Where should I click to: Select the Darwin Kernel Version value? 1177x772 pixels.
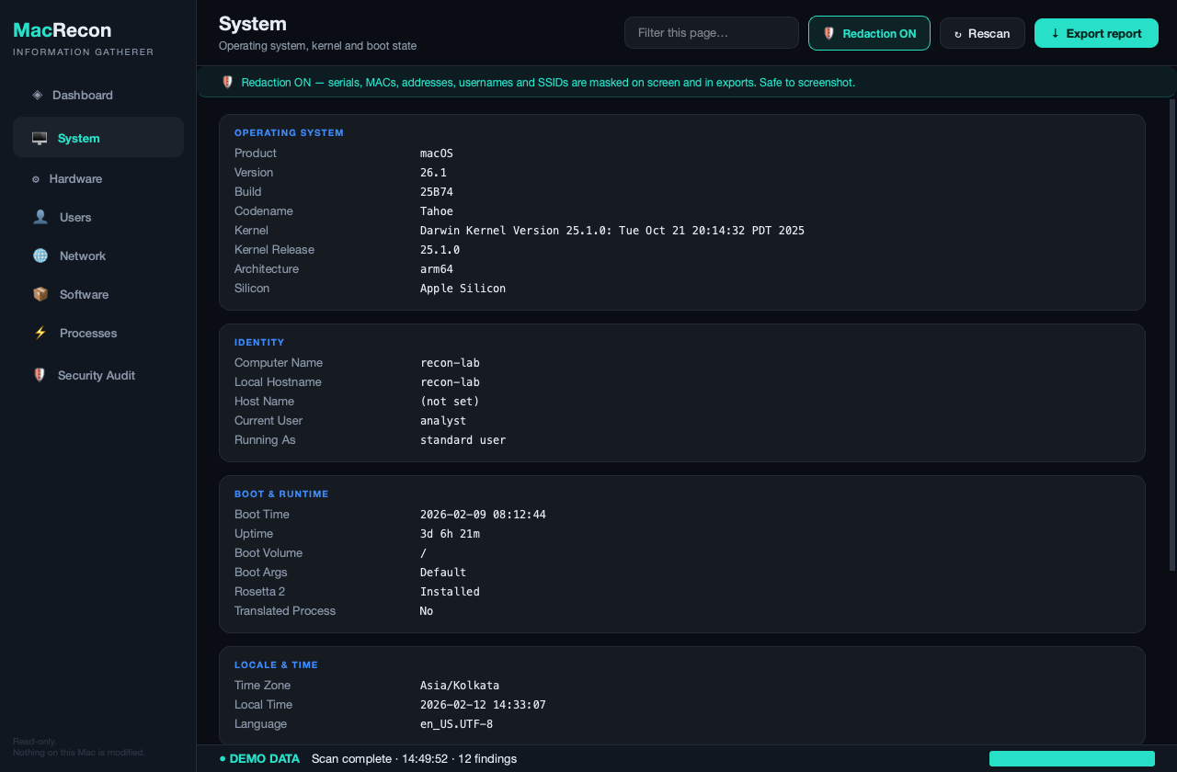(612, 230)
